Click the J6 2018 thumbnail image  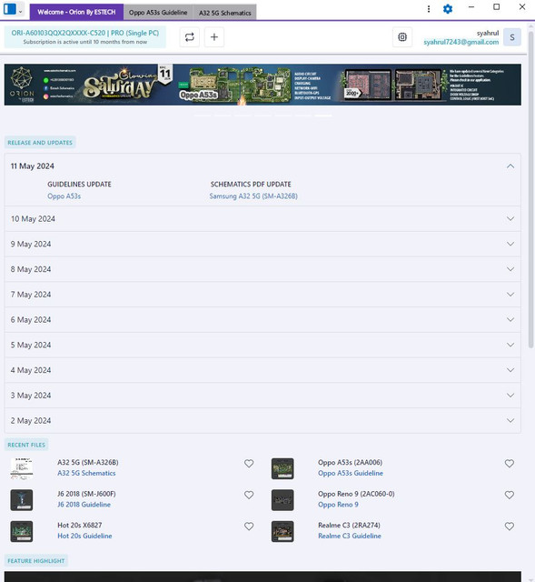[22, 500]
